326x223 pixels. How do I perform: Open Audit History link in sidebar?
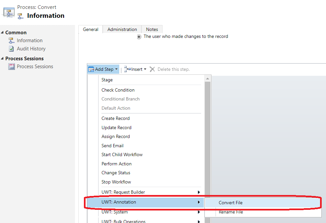click(x=31, y=49)
